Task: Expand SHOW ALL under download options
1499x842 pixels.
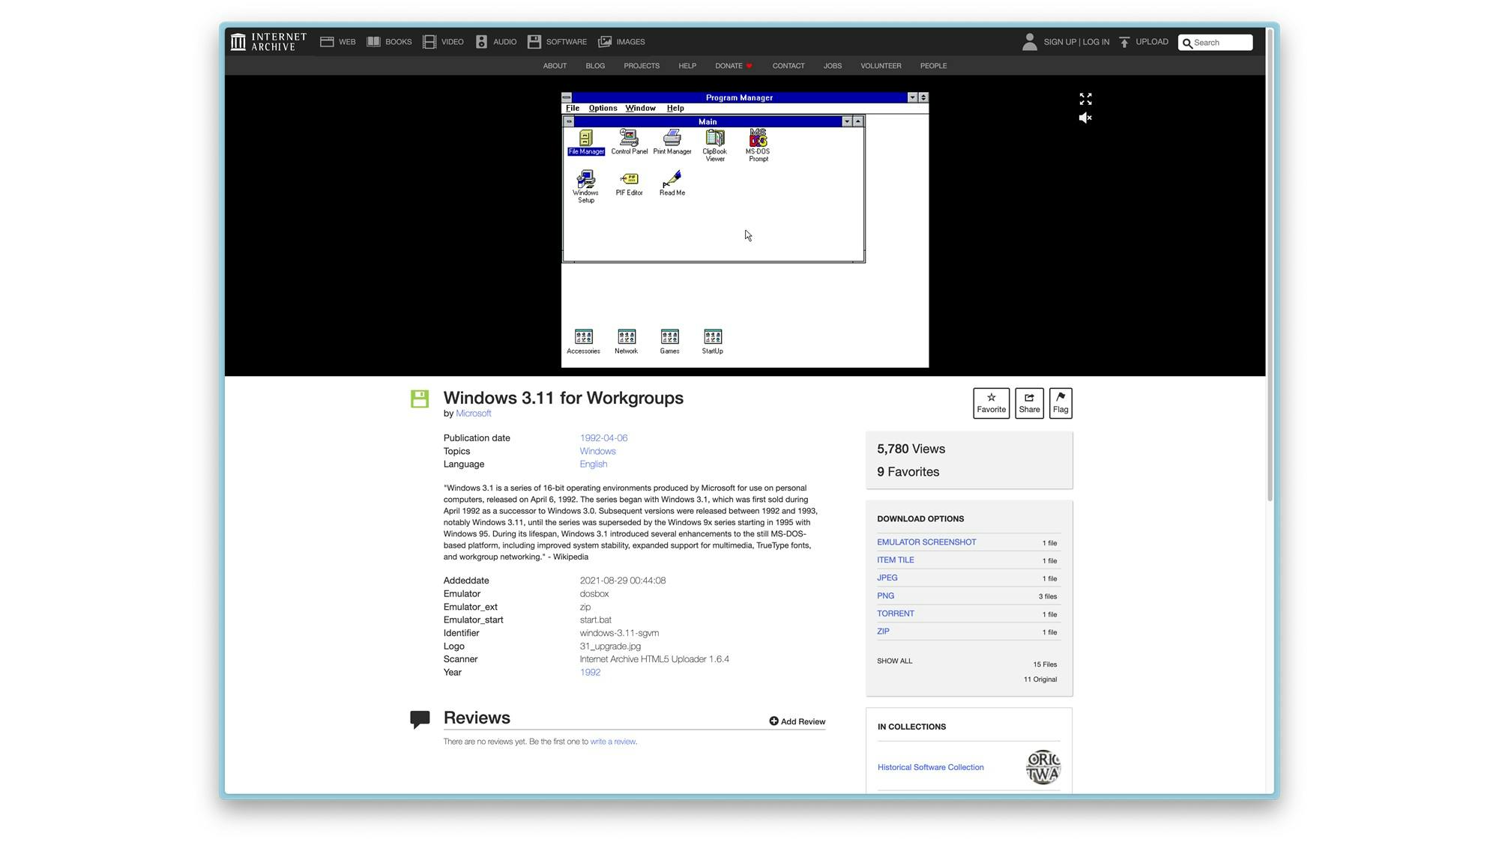Action: (894, 661)
